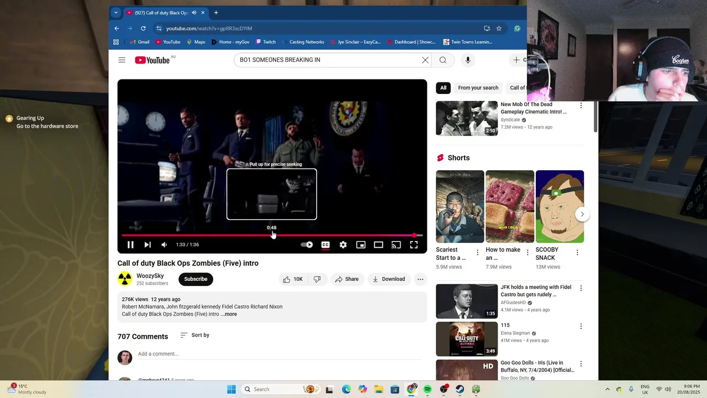Open the Home - myGov bookmark
This screenshot has height=398, width=707.
(x=230, y=42)
